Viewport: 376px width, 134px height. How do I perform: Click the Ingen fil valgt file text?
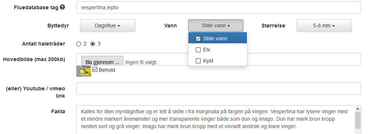(141, 63)
